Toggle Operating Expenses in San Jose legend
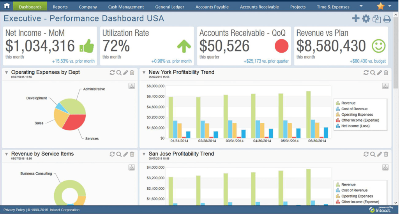Viewport: 399px width, 214px height. pos(354,196)
